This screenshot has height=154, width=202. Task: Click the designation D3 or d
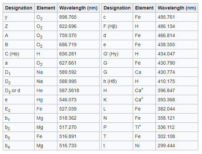[x=12, y=91]
